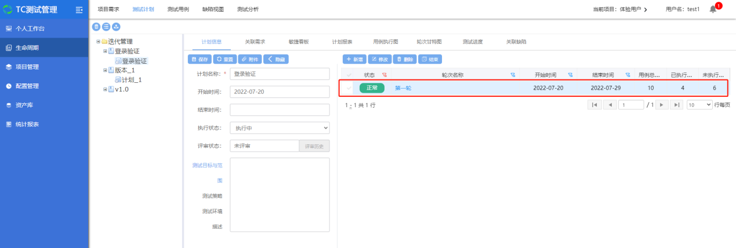Viewport: 736px width, 248px height.
Task: Go to the last page of rounds
Action: point(676,105)
